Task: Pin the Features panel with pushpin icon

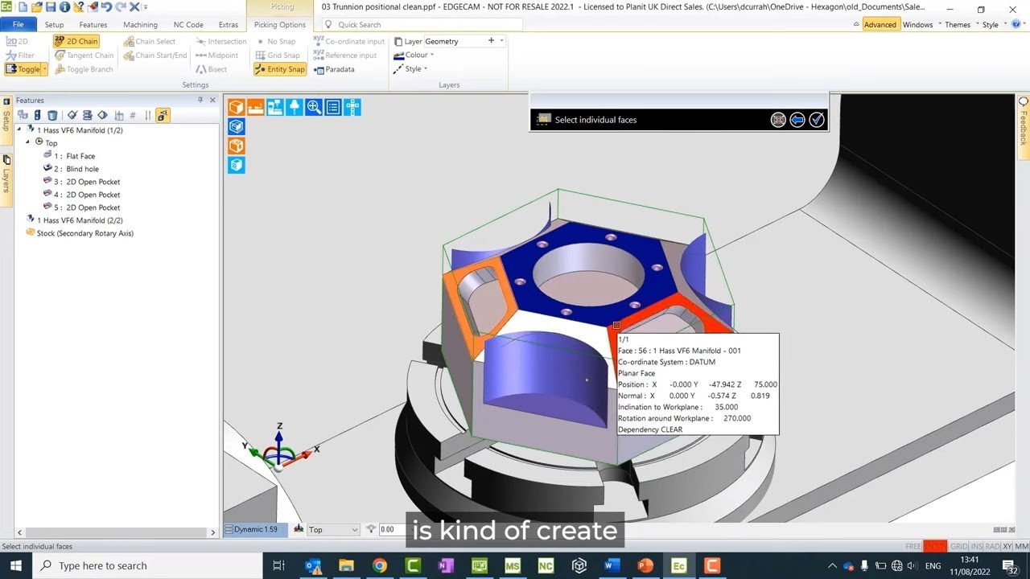Action: coord(201,101)
